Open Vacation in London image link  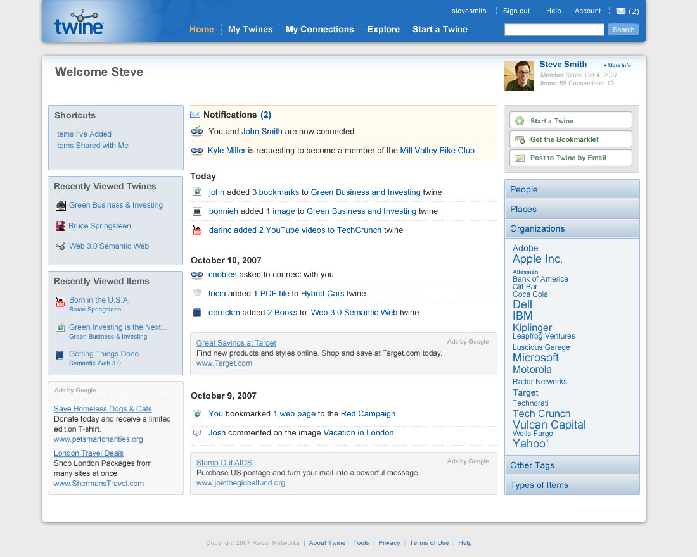click(358, 433)
